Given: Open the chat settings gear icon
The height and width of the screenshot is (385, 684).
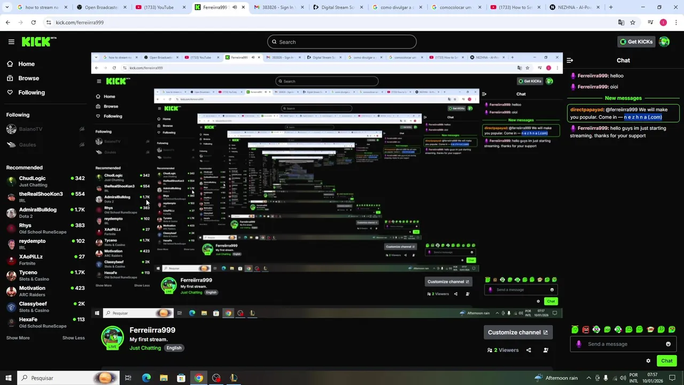Looking at the screenshot, I should [648, 361].
